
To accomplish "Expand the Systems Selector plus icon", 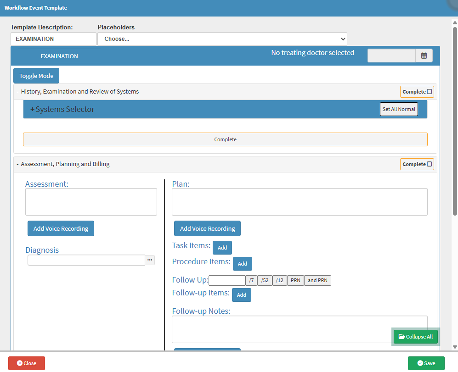I will pyautogui.click(x=32, y=110).
